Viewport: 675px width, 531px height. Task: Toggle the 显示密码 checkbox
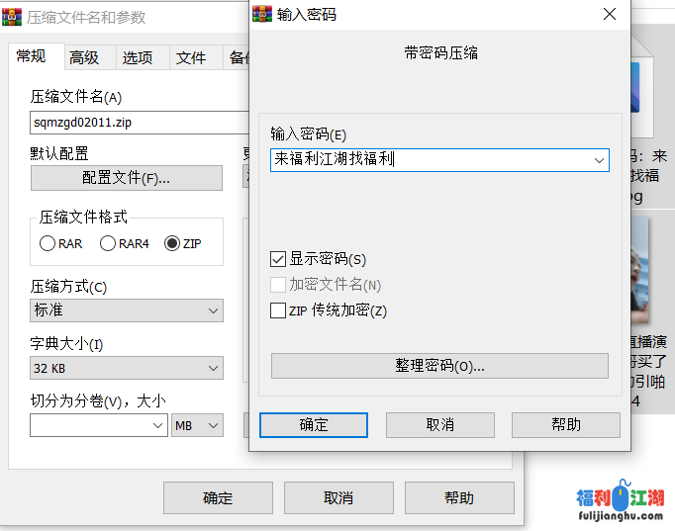[278, 259]
